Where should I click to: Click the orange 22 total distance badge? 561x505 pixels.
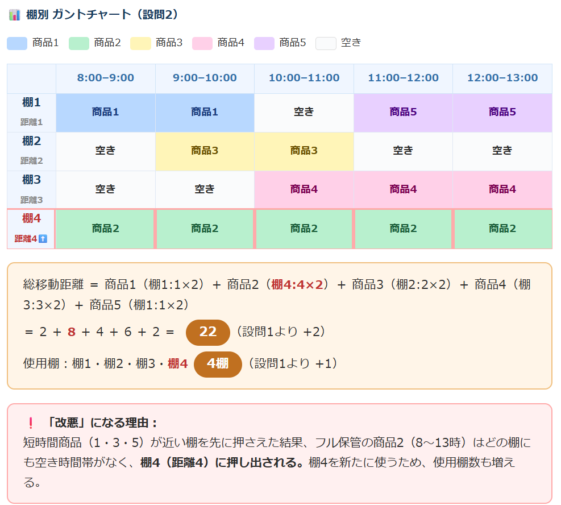[x=207, y=332]
